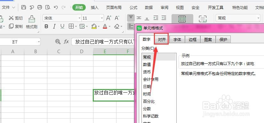Click the Copy (复制) button

16,26
